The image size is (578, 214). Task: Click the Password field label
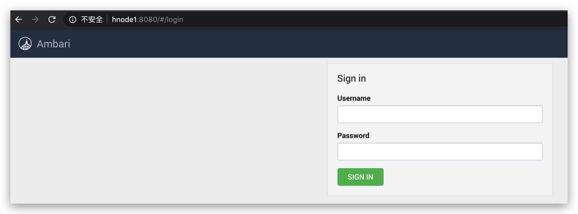[x=353, y=135]
